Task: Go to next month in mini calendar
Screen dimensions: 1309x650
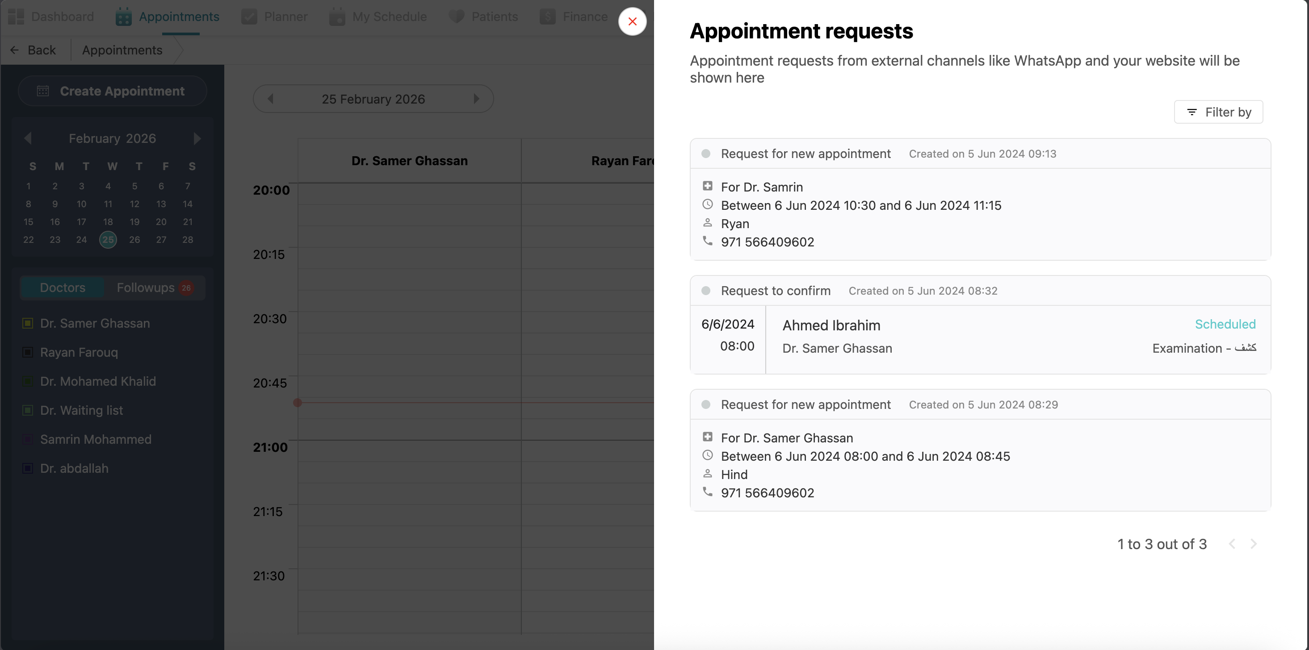Action: click(x=197, y=138)
